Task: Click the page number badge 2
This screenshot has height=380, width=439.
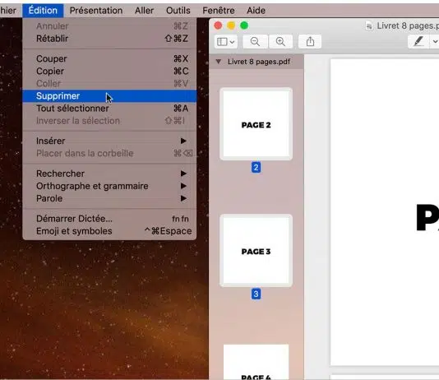Action: 256,168
